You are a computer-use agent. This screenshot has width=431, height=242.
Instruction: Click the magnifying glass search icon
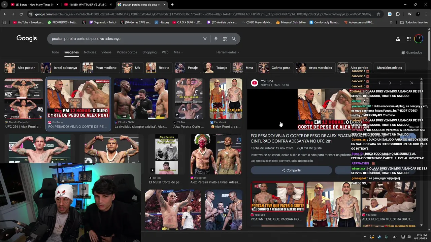point(234,39)
